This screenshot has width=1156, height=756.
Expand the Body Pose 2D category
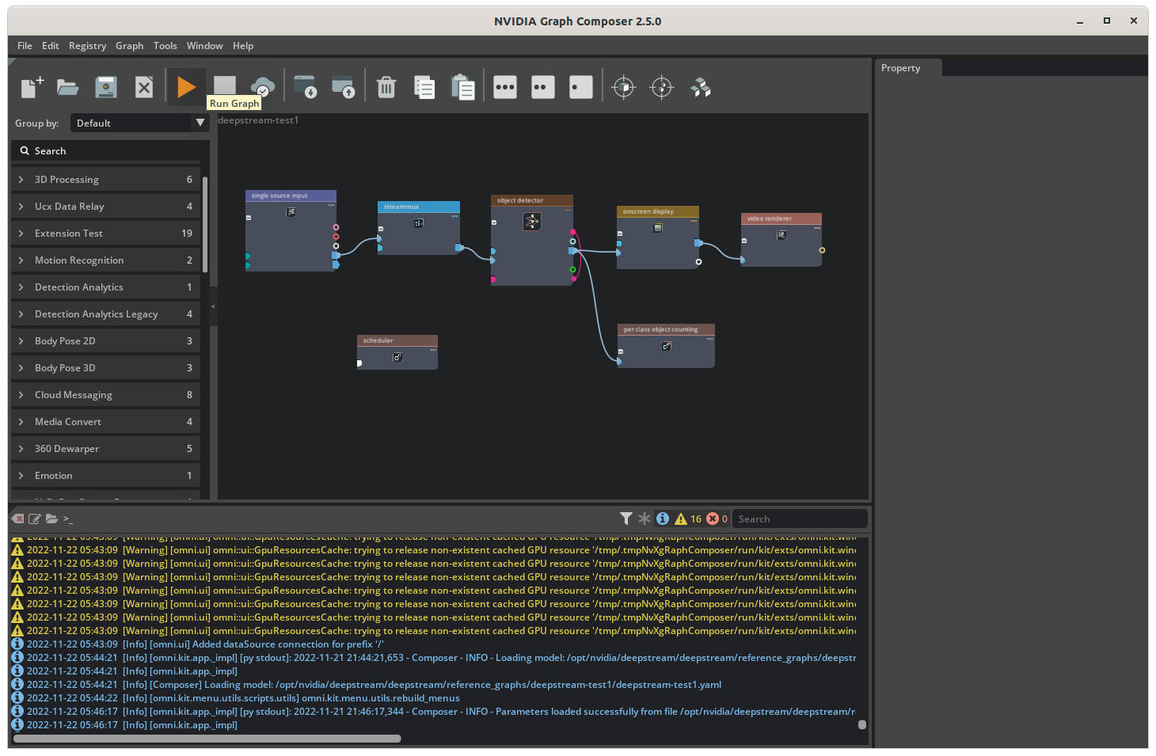pos(105,341)
